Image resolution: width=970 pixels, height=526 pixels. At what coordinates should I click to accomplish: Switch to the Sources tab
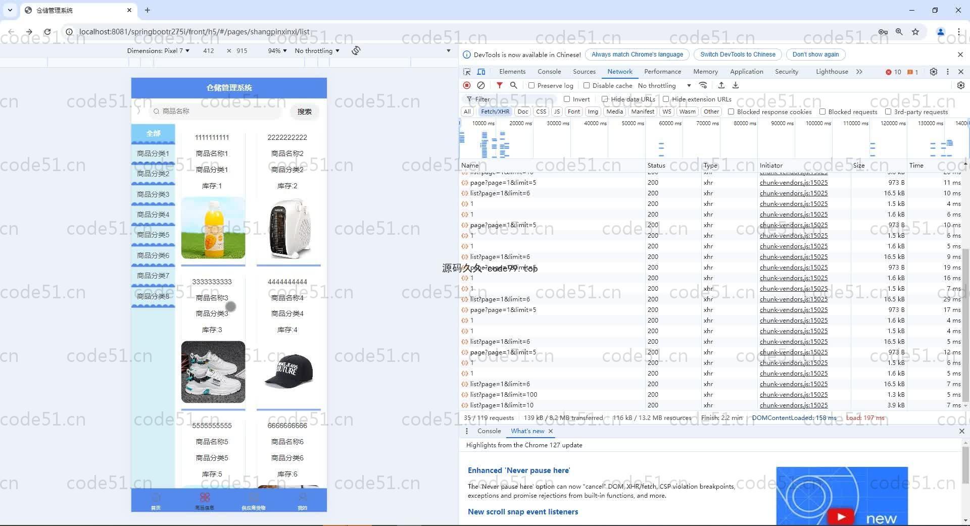point(584,72)
